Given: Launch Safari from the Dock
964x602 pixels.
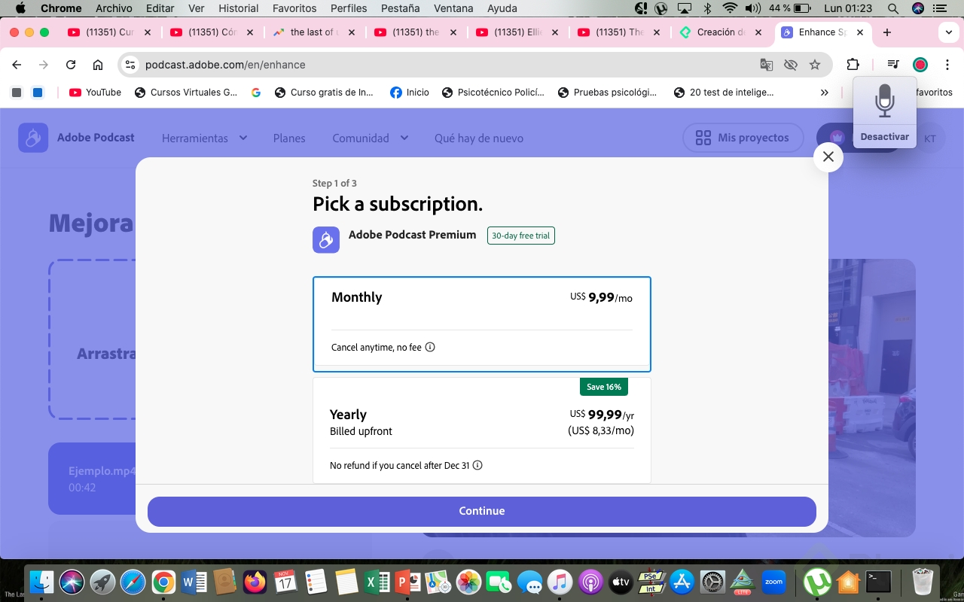Looking at the screenshot, I should [133, 582].
